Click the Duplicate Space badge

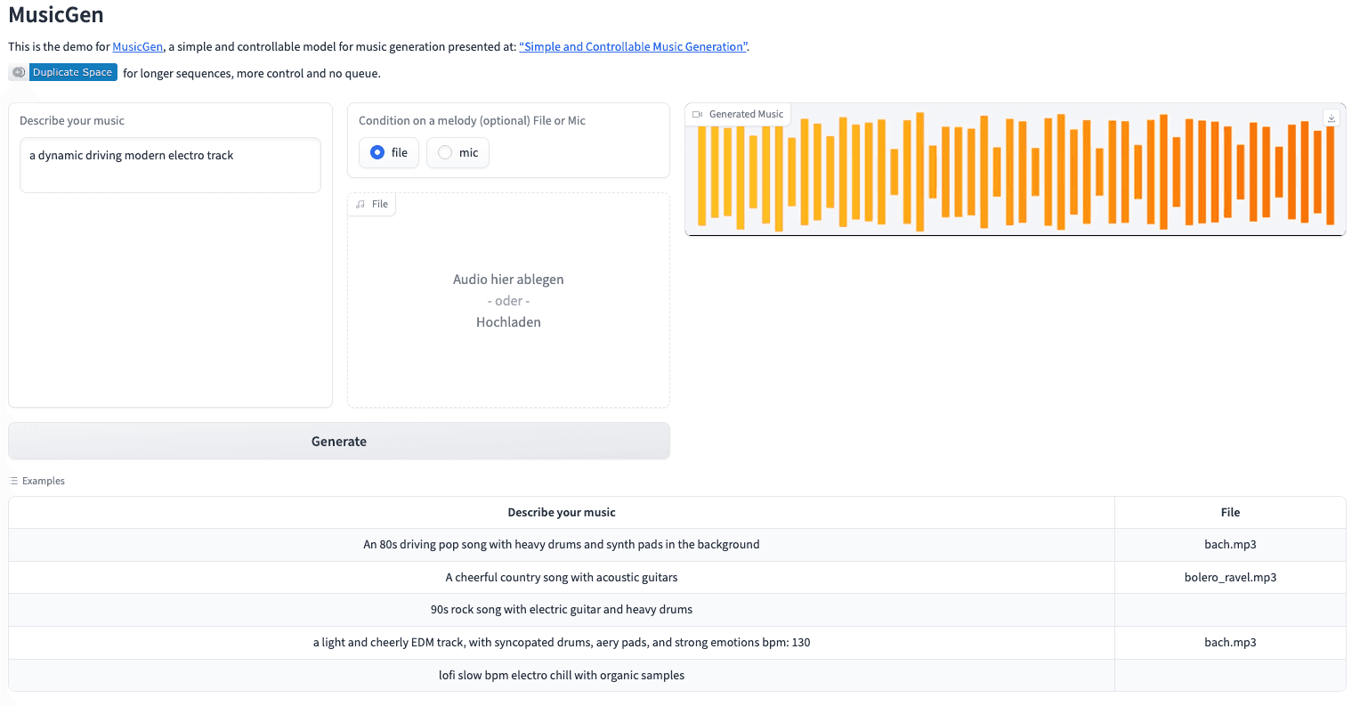[72, 72]
